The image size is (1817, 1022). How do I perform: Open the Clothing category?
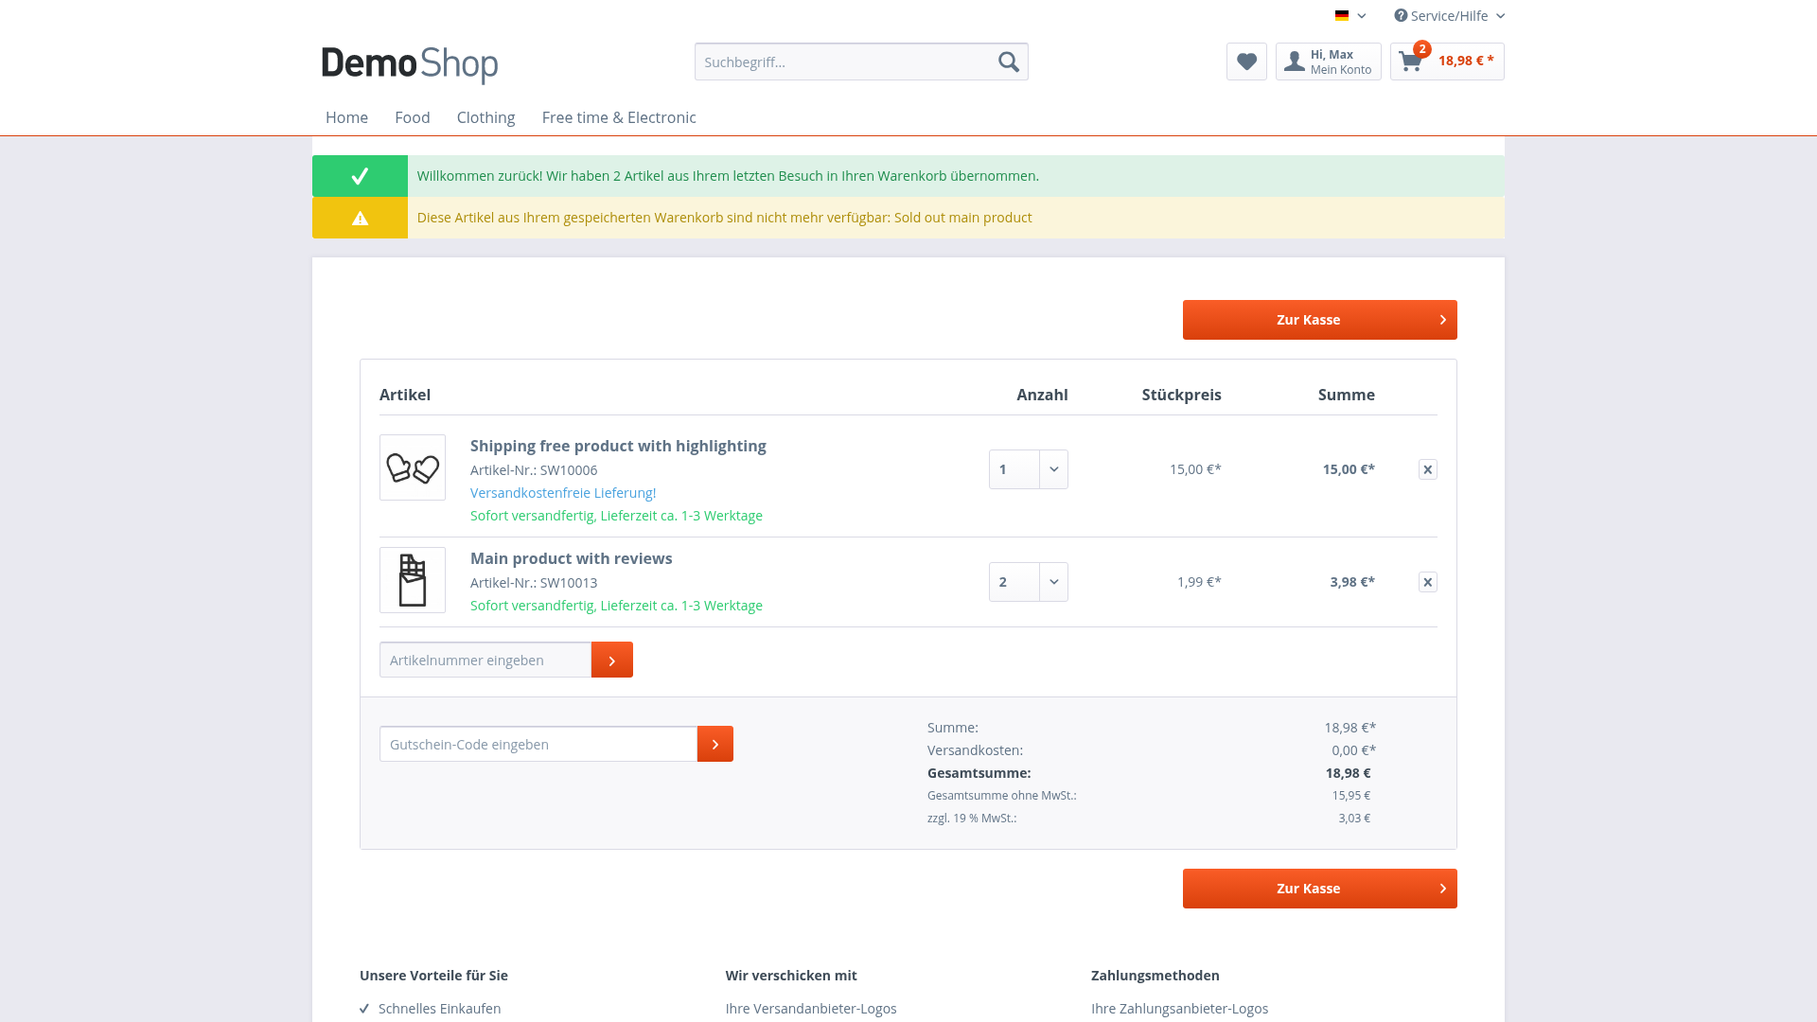(x=485, y=117)
